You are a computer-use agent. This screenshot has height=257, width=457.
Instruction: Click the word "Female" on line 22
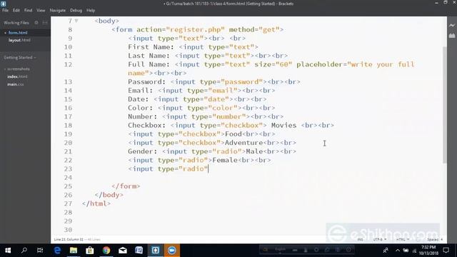[225, 160]
